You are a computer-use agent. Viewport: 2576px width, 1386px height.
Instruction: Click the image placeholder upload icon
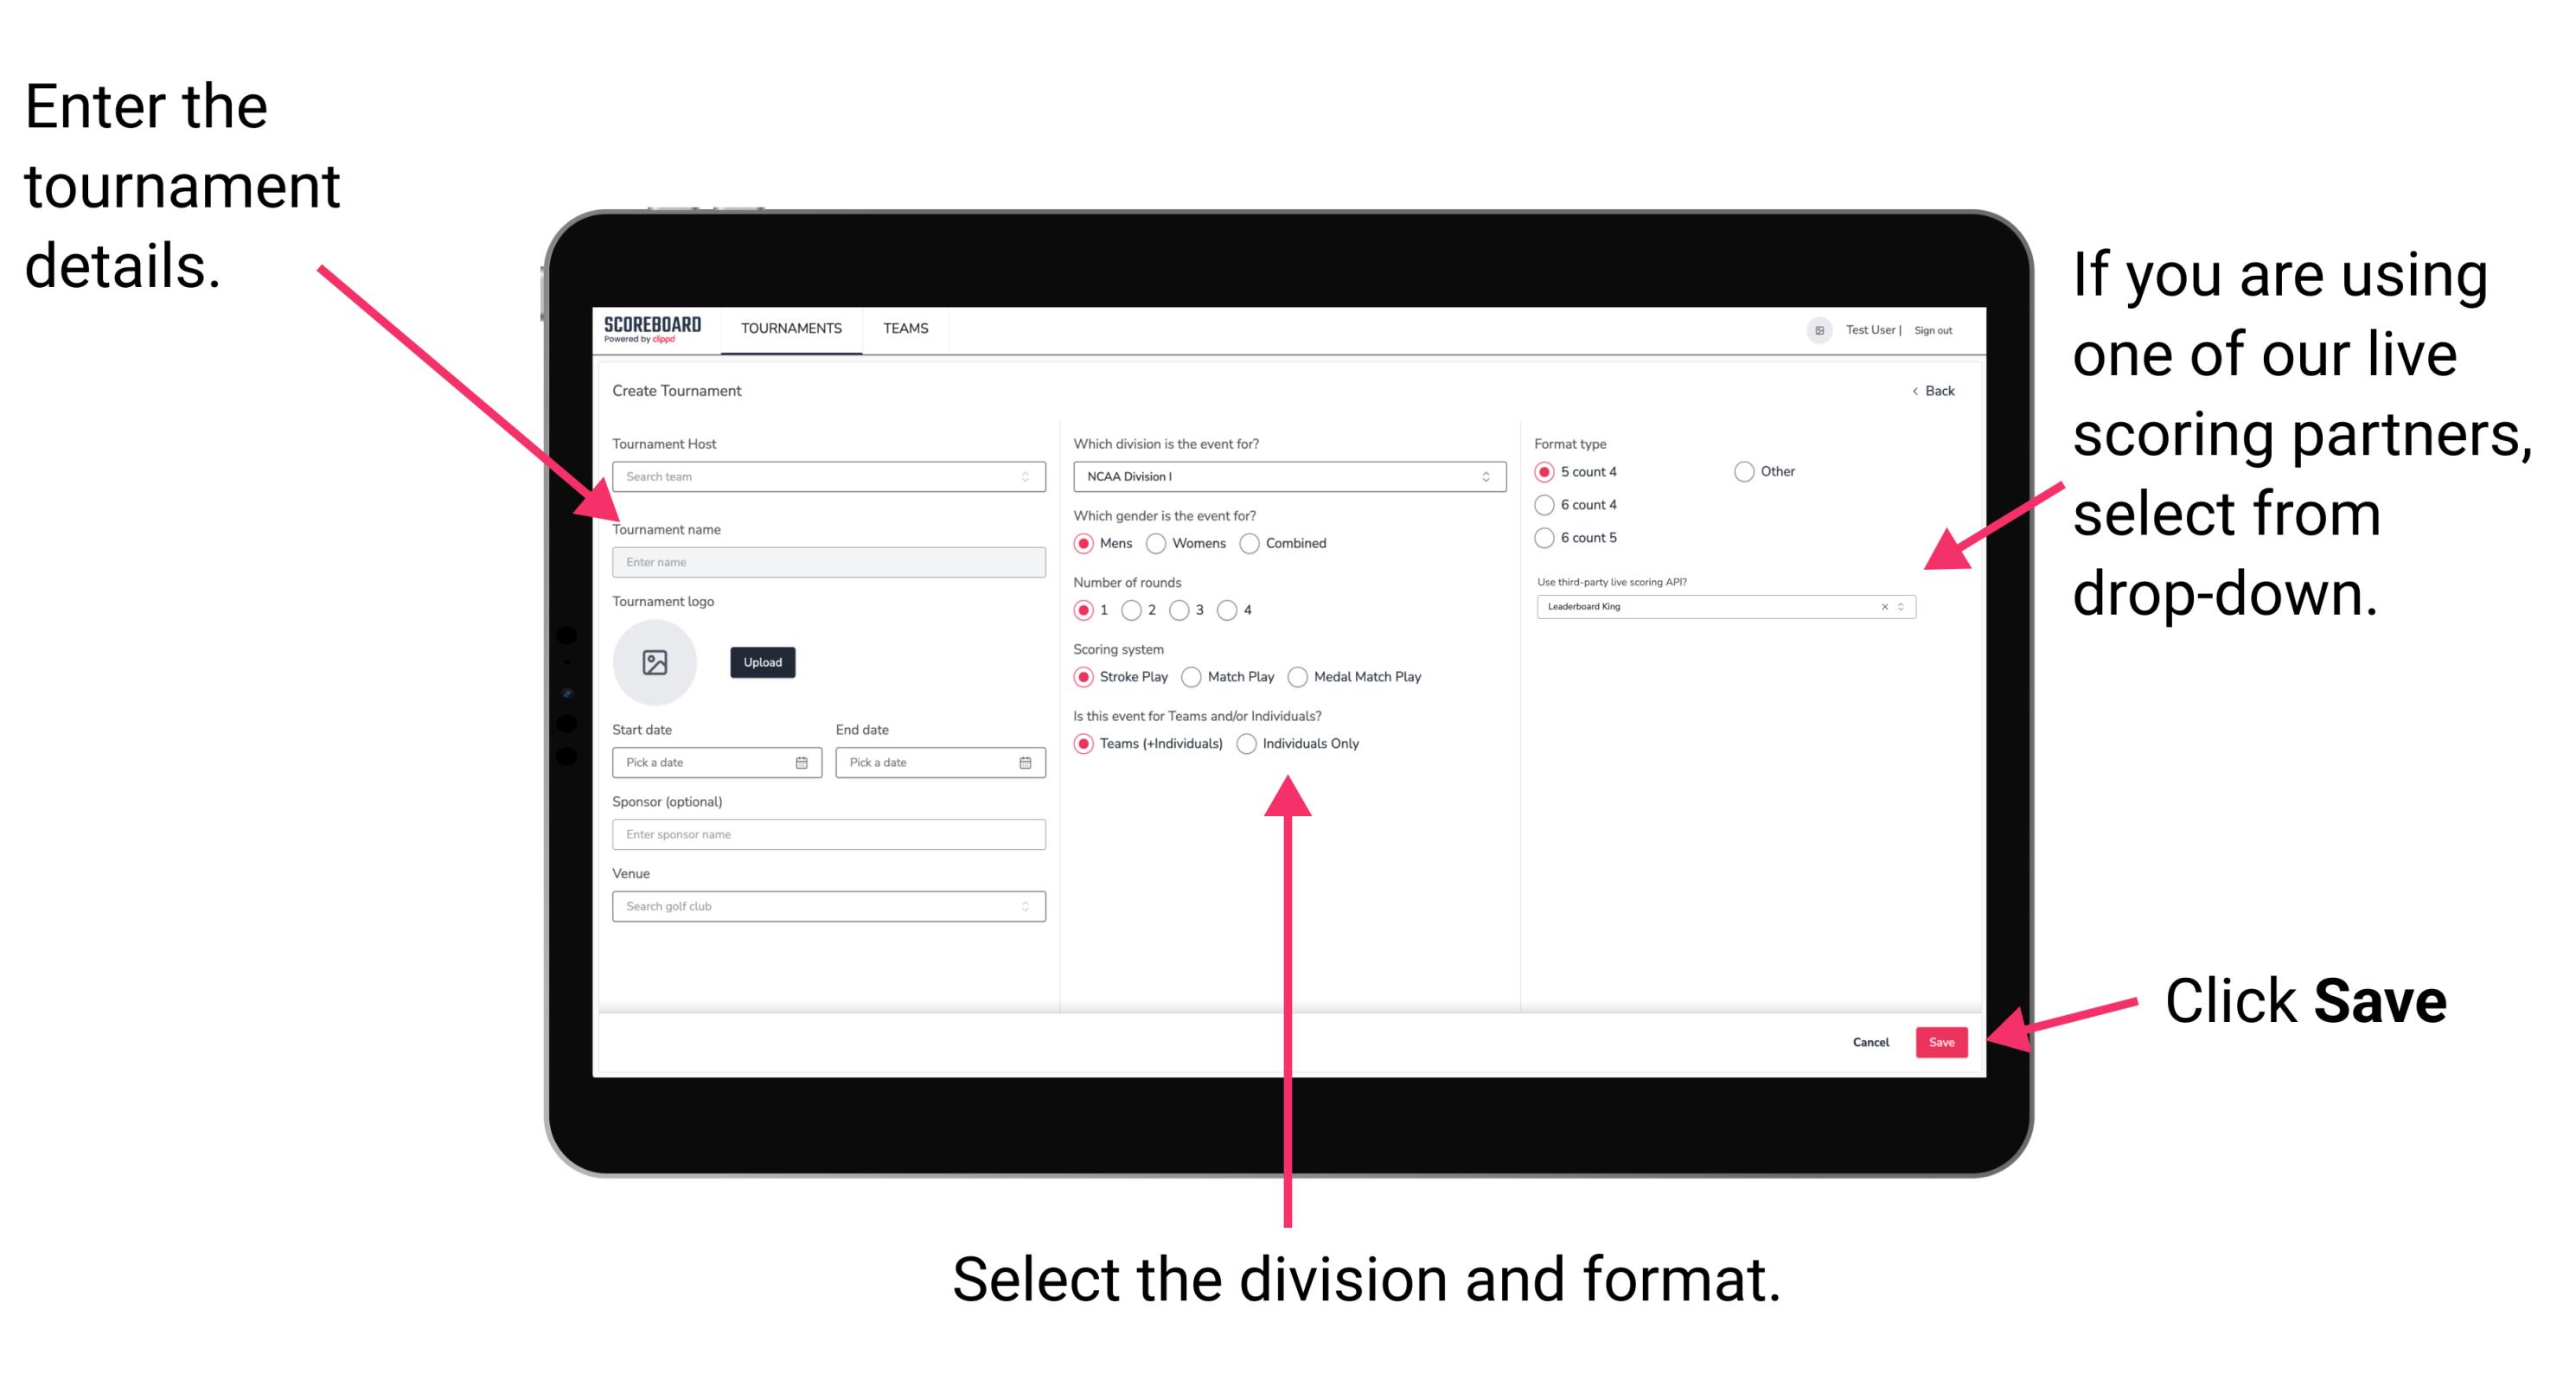[654, 664]
